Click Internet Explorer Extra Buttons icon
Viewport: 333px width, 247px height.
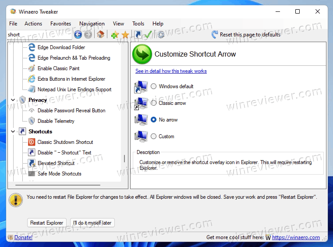tap(32, 79)
